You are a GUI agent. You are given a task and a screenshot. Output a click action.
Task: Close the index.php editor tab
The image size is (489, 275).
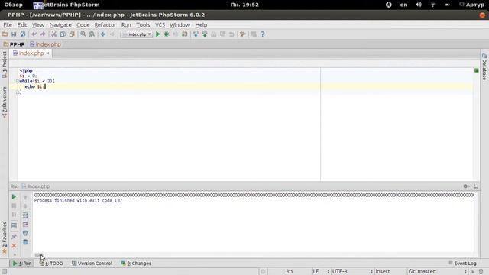pyautogui.click(x=47, y=53)
